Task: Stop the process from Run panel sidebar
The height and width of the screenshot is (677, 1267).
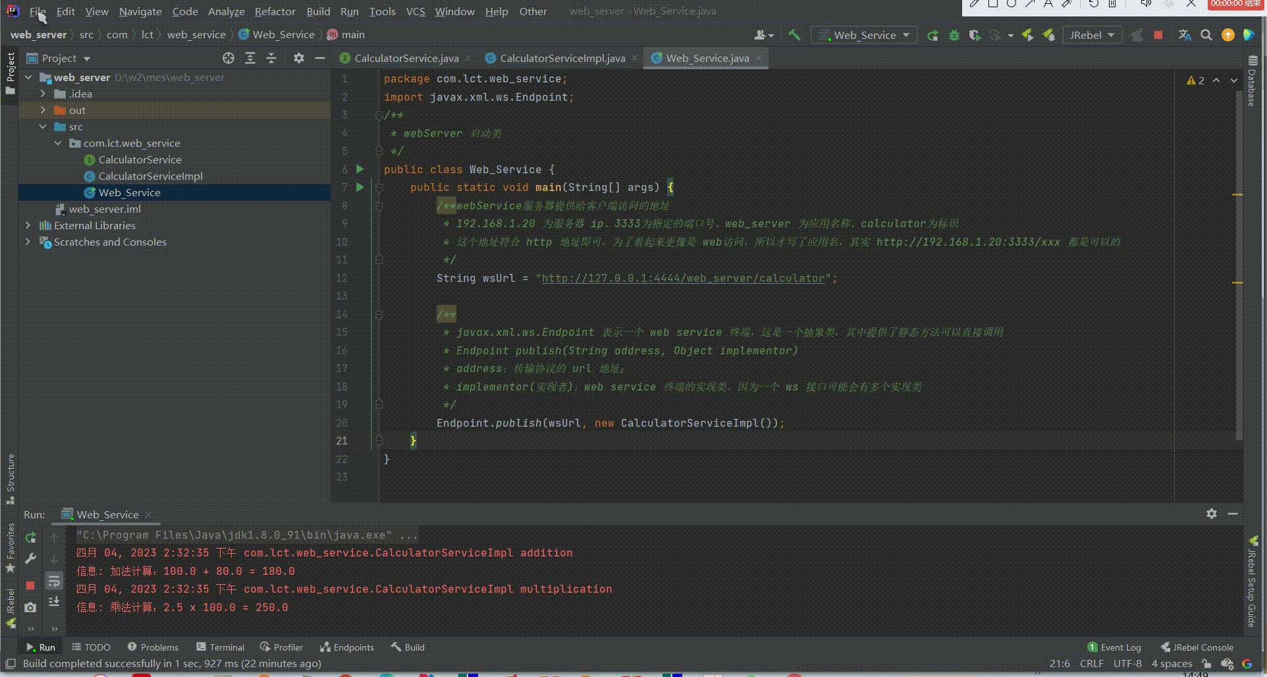Action: [30, 585]
